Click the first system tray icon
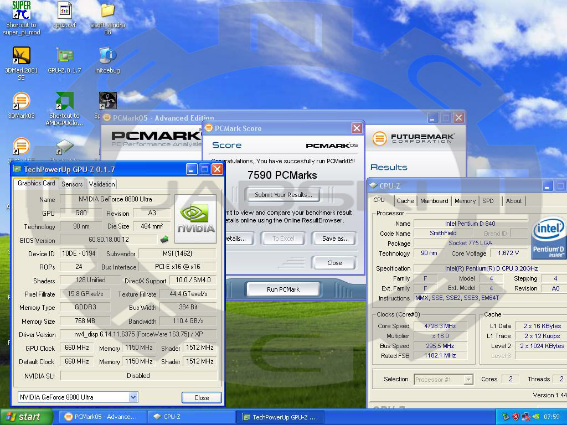 pyautogui.click(x=506, y=417)
